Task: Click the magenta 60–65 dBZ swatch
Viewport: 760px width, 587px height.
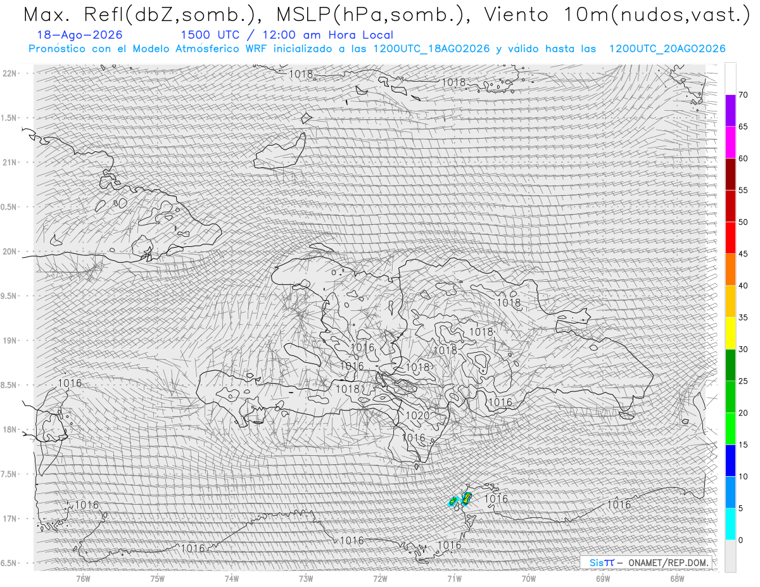Action: pyautogui.click(x=730, y=142)
